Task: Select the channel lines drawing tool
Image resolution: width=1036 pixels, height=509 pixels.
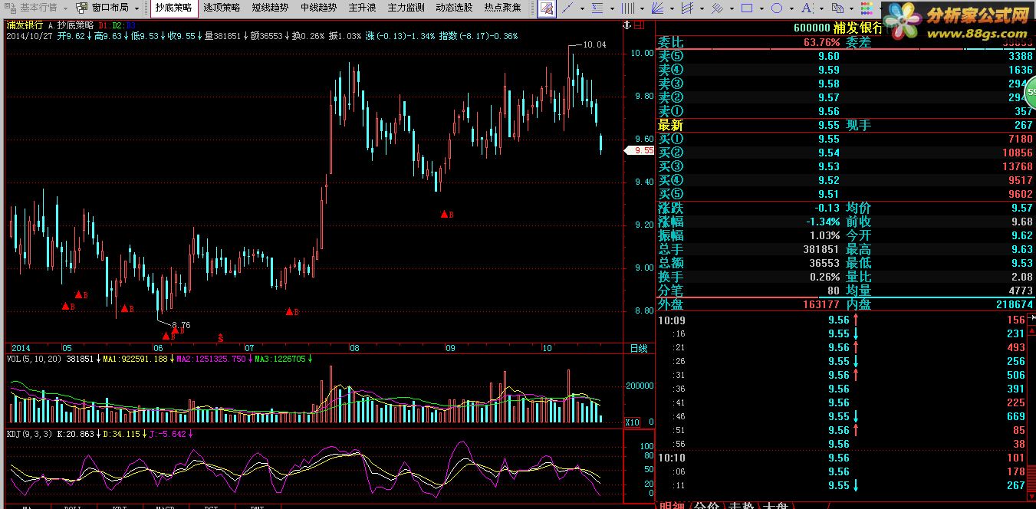Action: 687,8
